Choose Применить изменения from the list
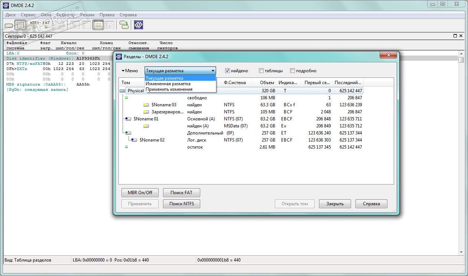468x276 pixels. pyautogui.click(x=180, y=89)
